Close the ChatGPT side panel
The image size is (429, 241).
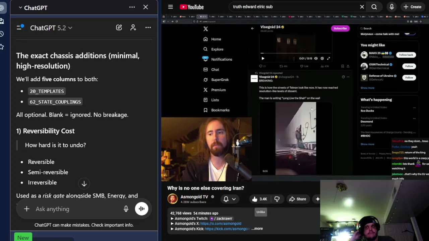coord(145,7)
